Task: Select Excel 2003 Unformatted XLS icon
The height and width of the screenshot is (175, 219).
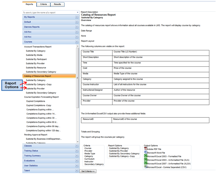Action: 146,160
